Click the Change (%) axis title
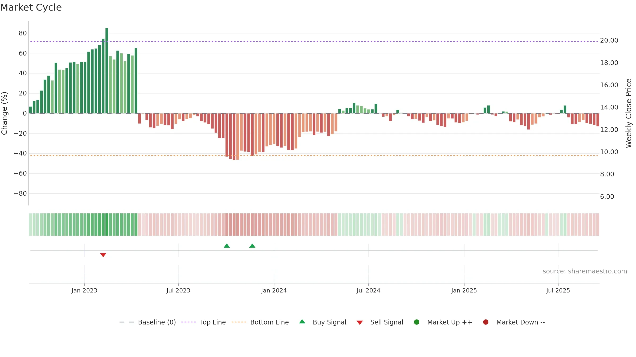Viewport: 636px width, 357px height. pos(4,113)
